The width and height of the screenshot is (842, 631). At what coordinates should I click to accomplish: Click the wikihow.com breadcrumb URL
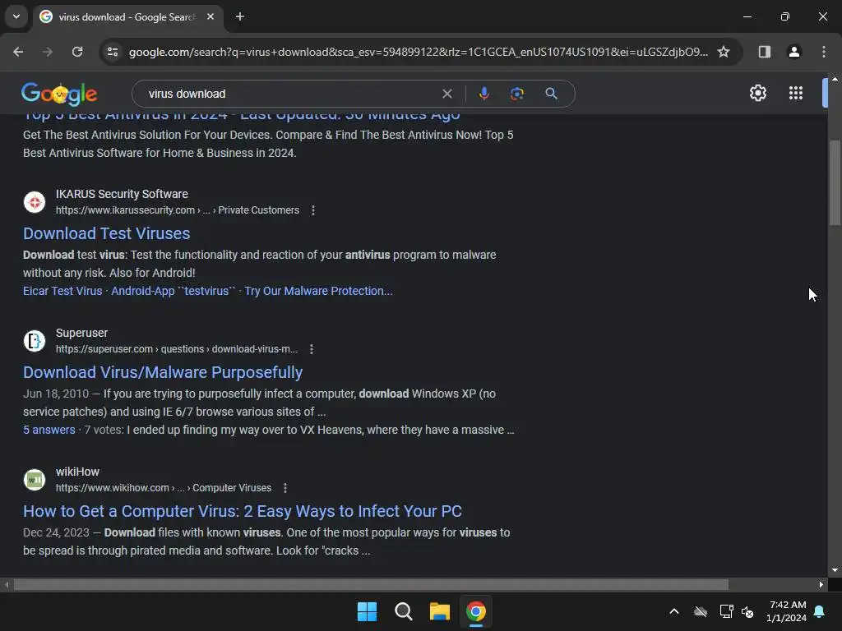(x=164, y=488)
